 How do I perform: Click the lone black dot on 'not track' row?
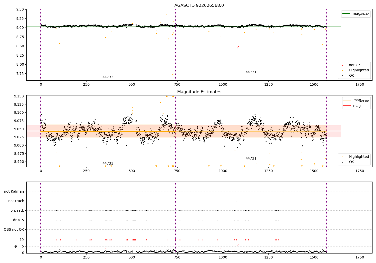(x=236, y=201)
